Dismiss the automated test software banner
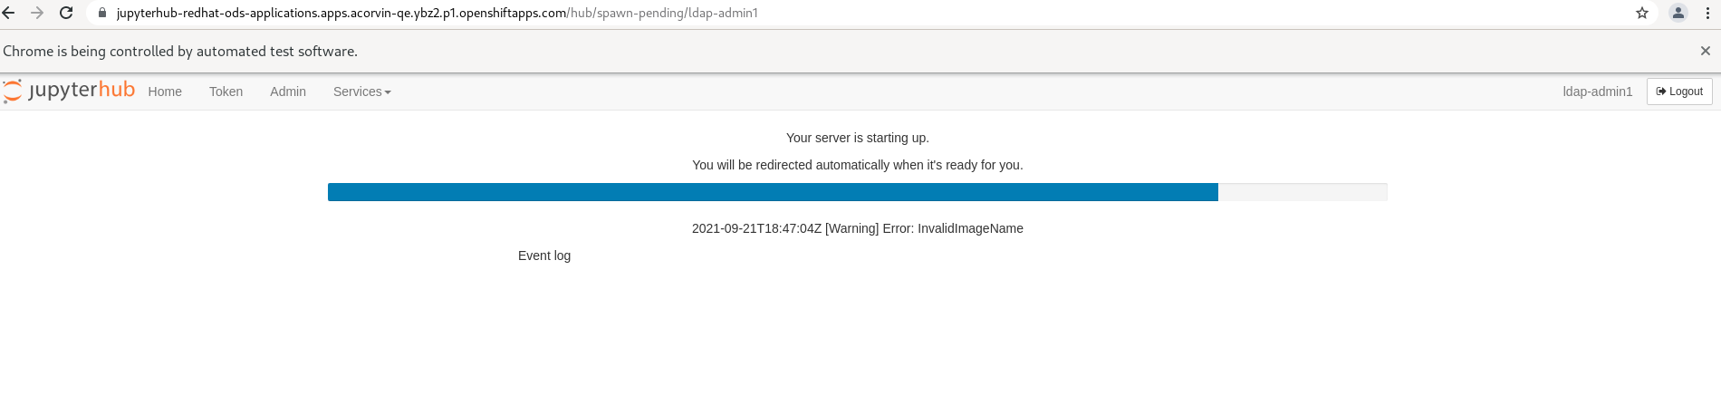 [x=1706, y=51]
